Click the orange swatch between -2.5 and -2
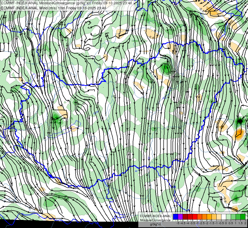 [x=204, y=217]
